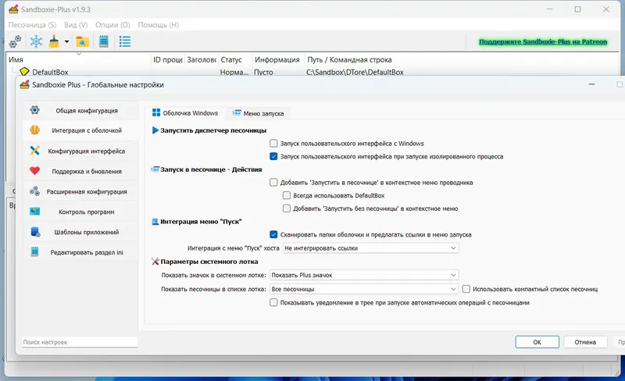Click the Sandboxie-Plus title bar app icon

(13, 9)
